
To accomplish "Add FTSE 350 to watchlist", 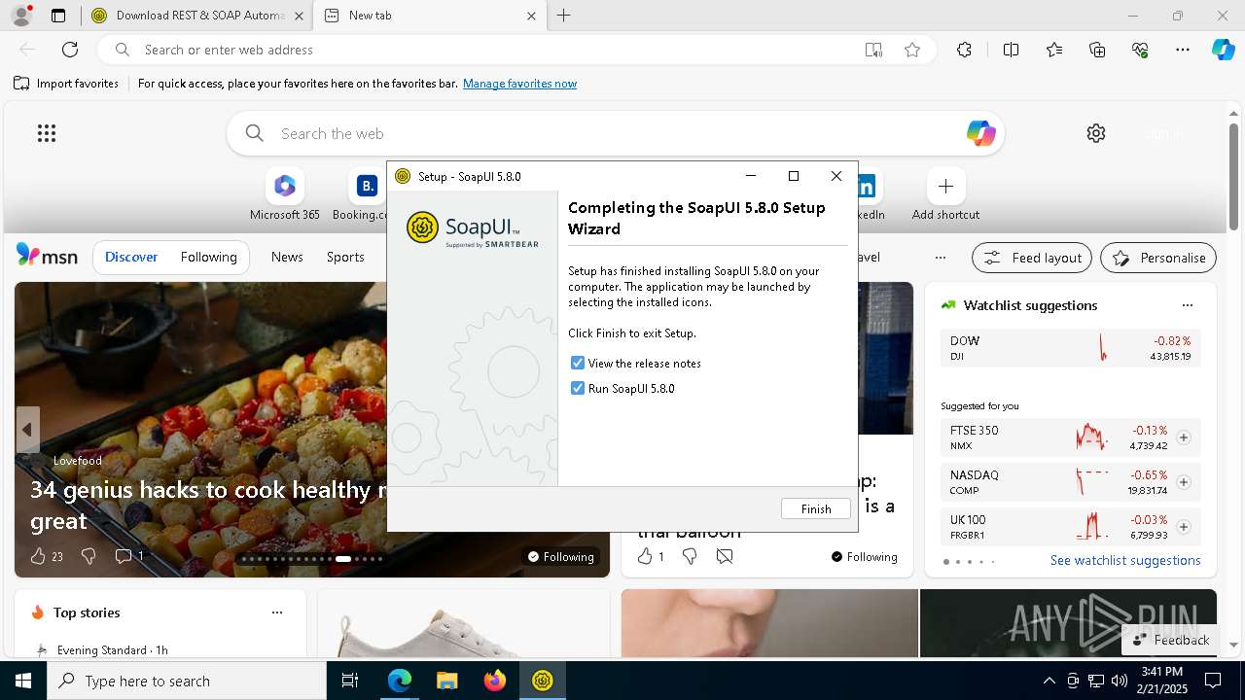I will coord(1184,437).
